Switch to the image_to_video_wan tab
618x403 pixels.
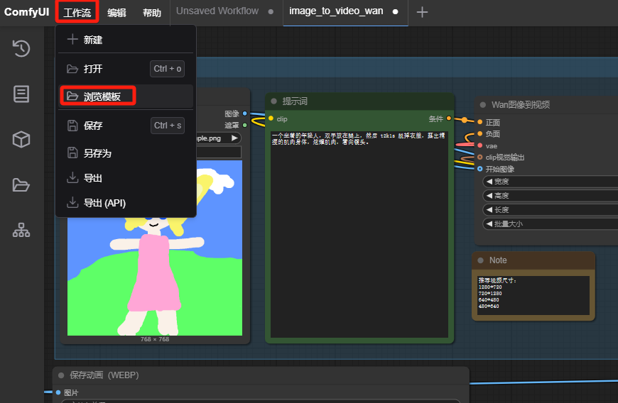(336, 11)
